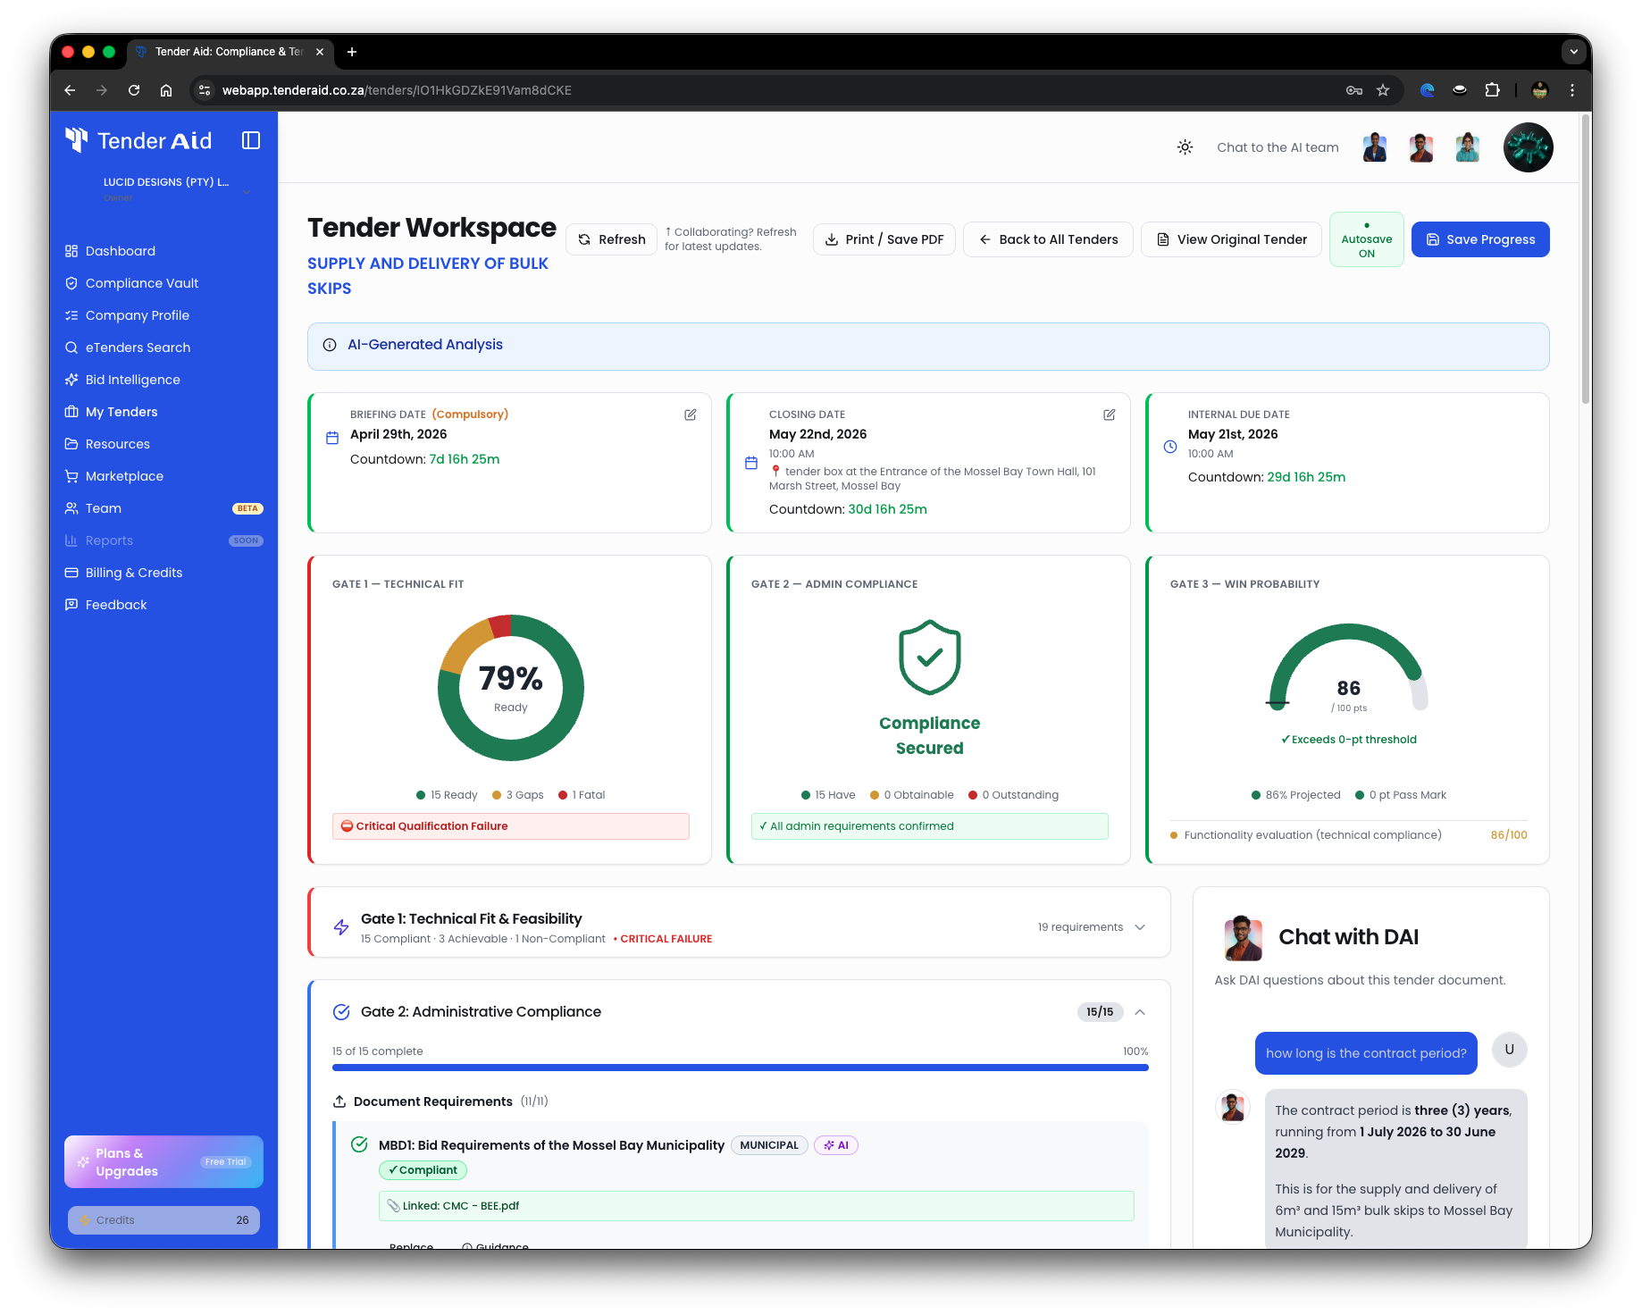Toggle the light/dark theme sun icon
The image size is (1642, 1315).
[1185, 147]
